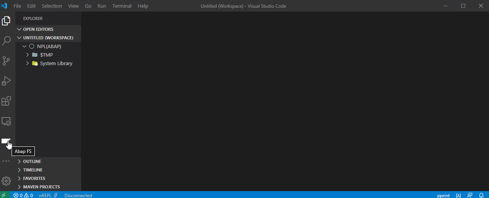Open the Extensions view icon

point(6,101)
